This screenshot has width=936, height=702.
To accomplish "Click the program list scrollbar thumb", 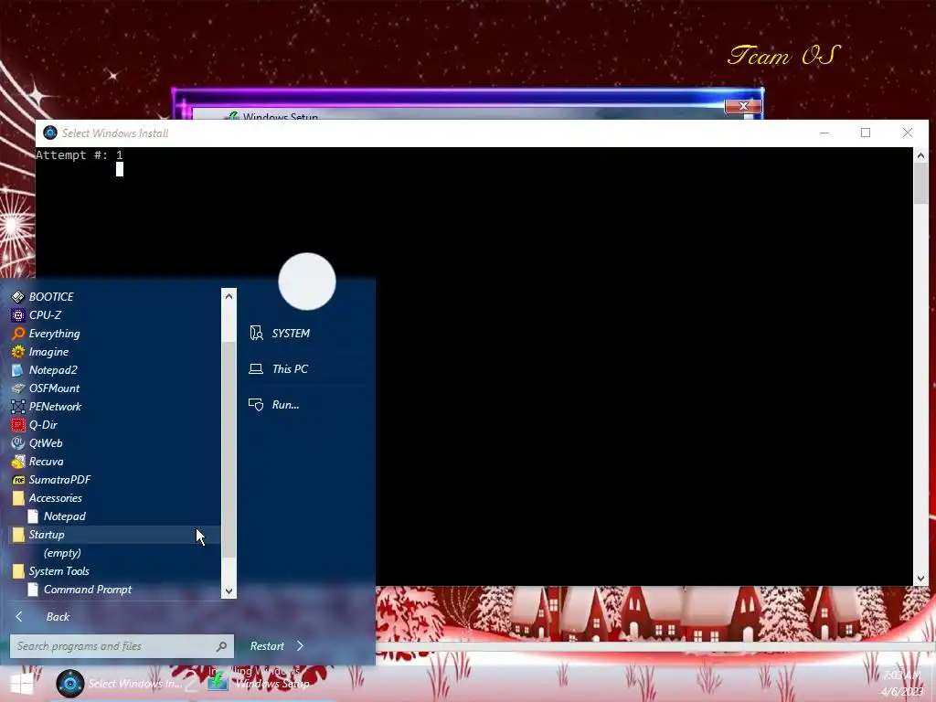I will 229,451.
